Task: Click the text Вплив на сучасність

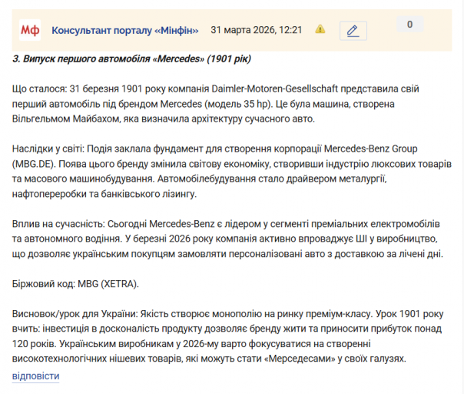Action: tap(58, 223)
